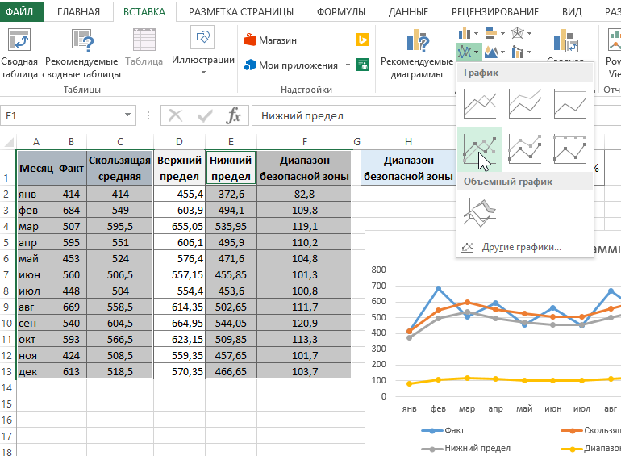This screenshot has height=456, width=621.
Task: Select the line with markers chart
Action: pos(480,149)
